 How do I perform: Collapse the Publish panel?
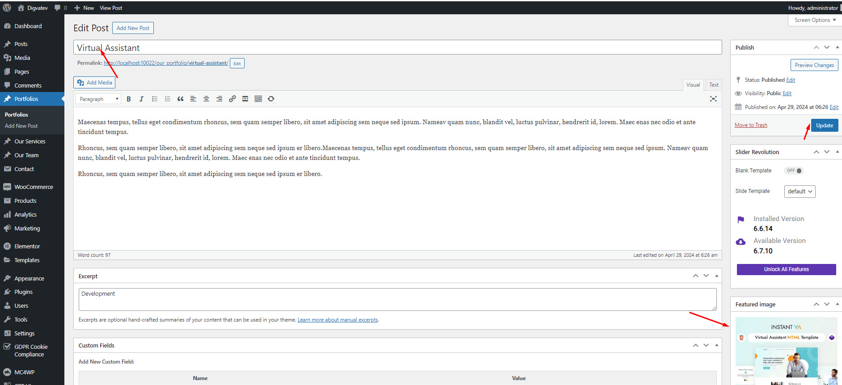pos(837,47)
